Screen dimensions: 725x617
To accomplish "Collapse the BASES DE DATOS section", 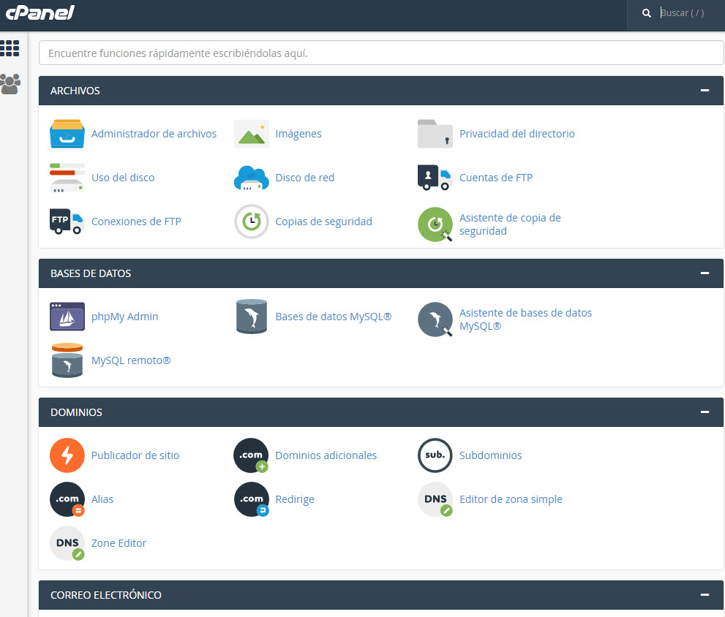I will [x=705, y=273].
